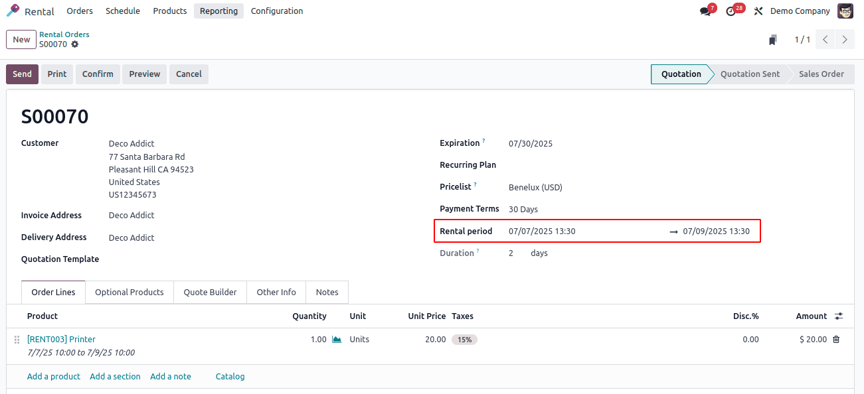The height and width of the screenshot is (394, 864).
Task: Open the debug tools wrench icon
Action: pos(758,11)
